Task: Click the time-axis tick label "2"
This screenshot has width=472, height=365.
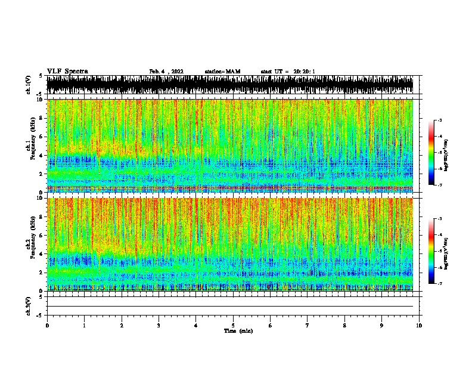Action: pyautogui.click(x=122, y=326)
